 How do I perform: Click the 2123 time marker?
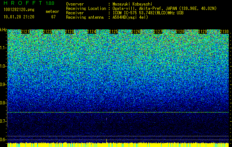point(69,32)
